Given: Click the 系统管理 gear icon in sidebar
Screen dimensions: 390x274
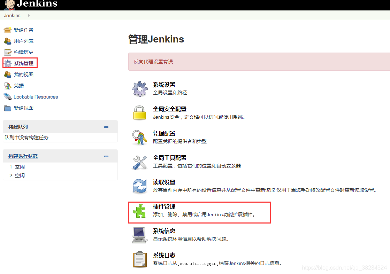Looking at the screenshot, I should point(7,64).
